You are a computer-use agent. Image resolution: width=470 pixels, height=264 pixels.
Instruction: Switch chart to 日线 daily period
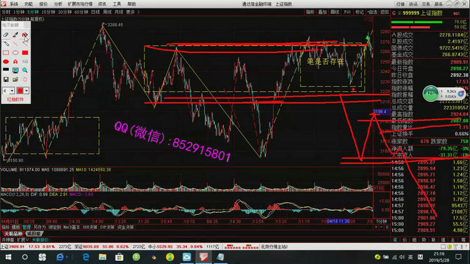click(95, 12)
